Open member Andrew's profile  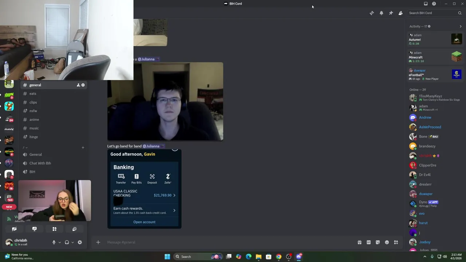point(435,118)
